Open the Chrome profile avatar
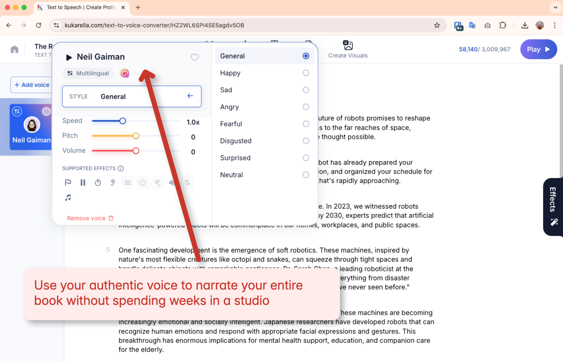The width and height of the screenshot is (563, 361). [540, 25]
